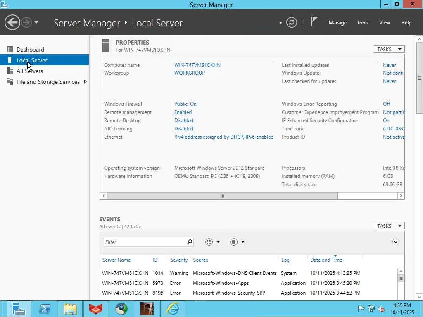Image resolution: width=423 pixels, height=317 pixels.
Task: Sort events by Server Name column
Action: [x=116, y=260]
